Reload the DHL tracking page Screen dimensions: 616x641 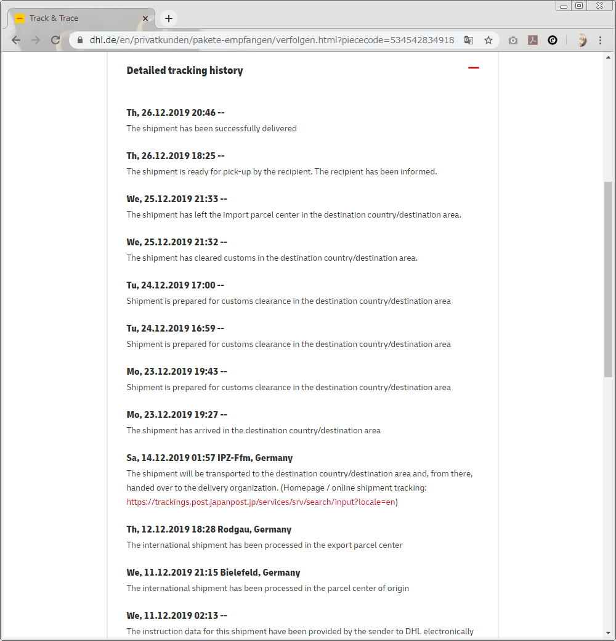pos(55,40)
